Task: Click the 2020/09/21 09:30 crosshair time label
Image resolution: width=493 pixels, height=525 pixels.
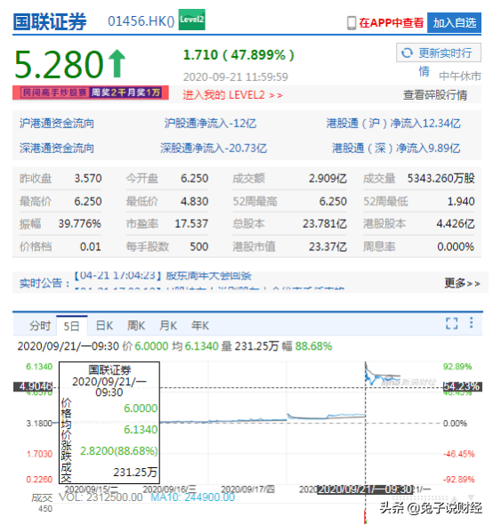Action: [x=366, y=489]
